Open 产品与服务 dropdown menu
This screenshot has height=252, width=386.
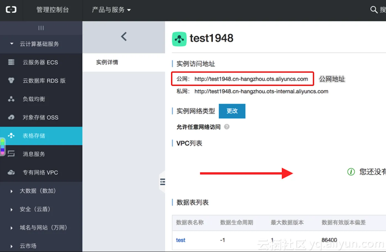(x=111, y=10)
